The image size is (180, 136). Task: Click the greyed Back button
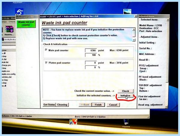click(x=85, y=105)
